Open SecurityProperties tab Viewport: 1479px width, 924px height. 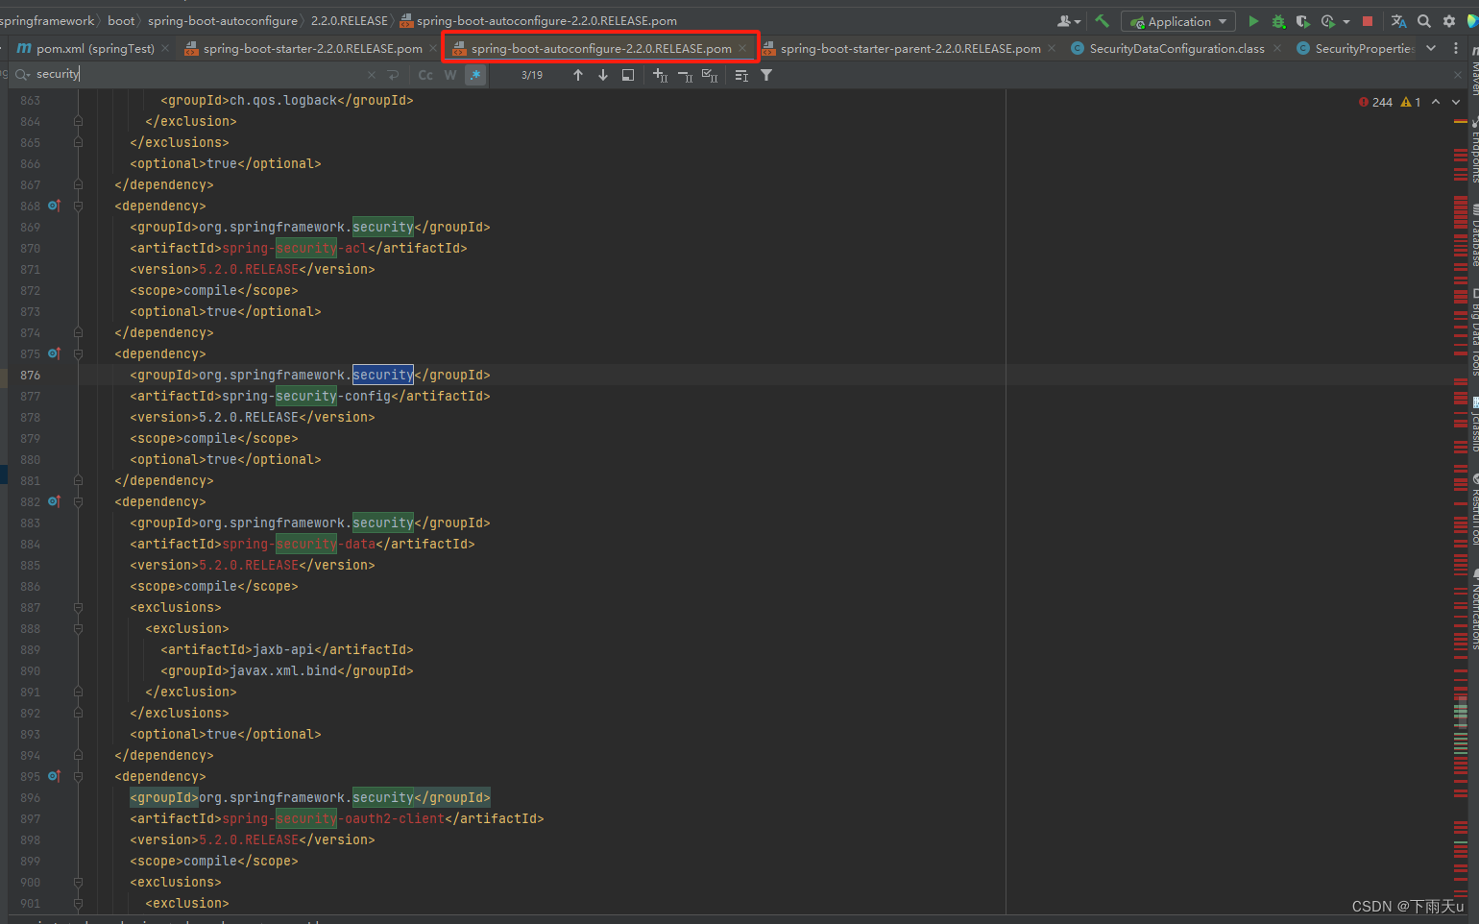[1354, 48]
